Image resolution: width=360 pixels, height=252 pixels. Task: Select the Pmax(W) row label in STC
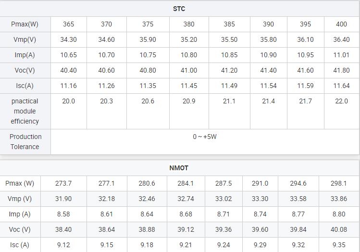pos(25,24)
